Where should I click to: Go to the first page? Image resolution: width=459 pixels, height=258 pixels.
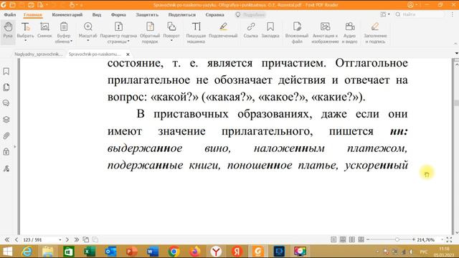point(6,239)
